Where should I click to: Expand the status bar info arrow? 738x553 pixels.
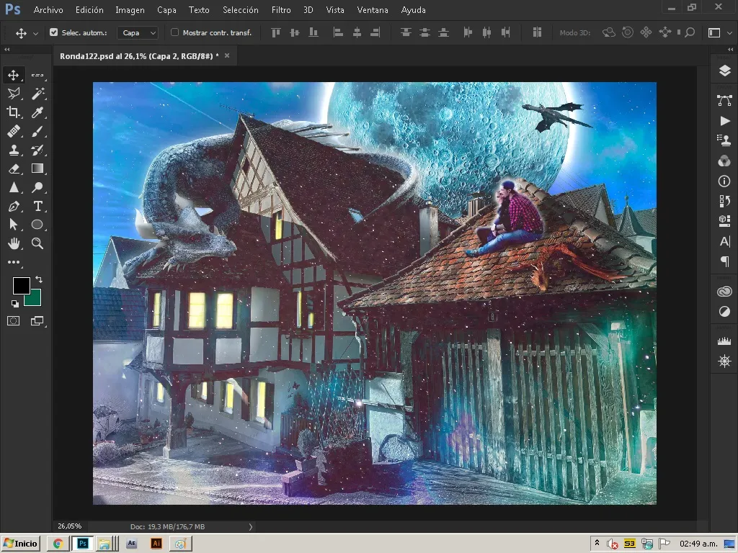[250, 526]
